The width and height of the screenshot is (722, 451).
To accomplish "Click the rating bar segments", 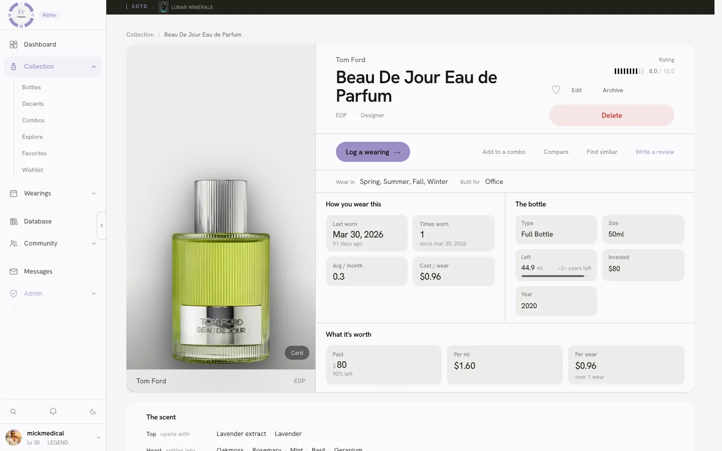I will click(629, 71).
